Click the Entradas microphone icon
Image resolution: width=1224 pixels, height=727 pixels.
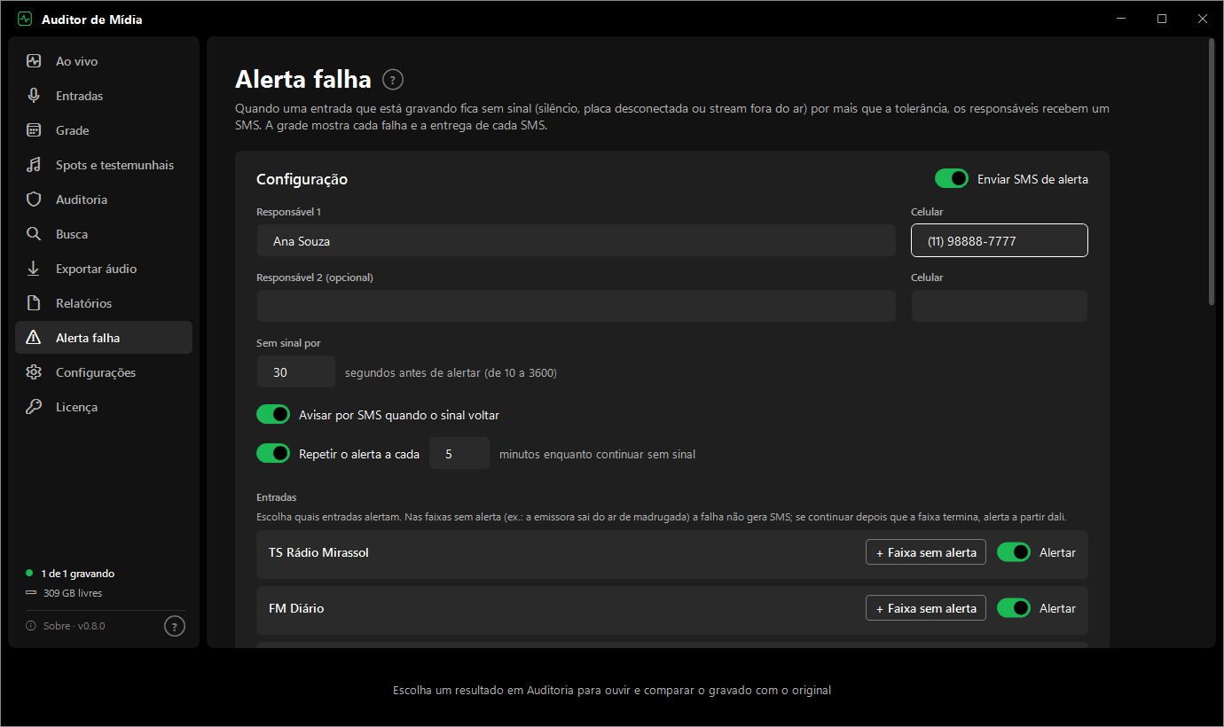34,96
